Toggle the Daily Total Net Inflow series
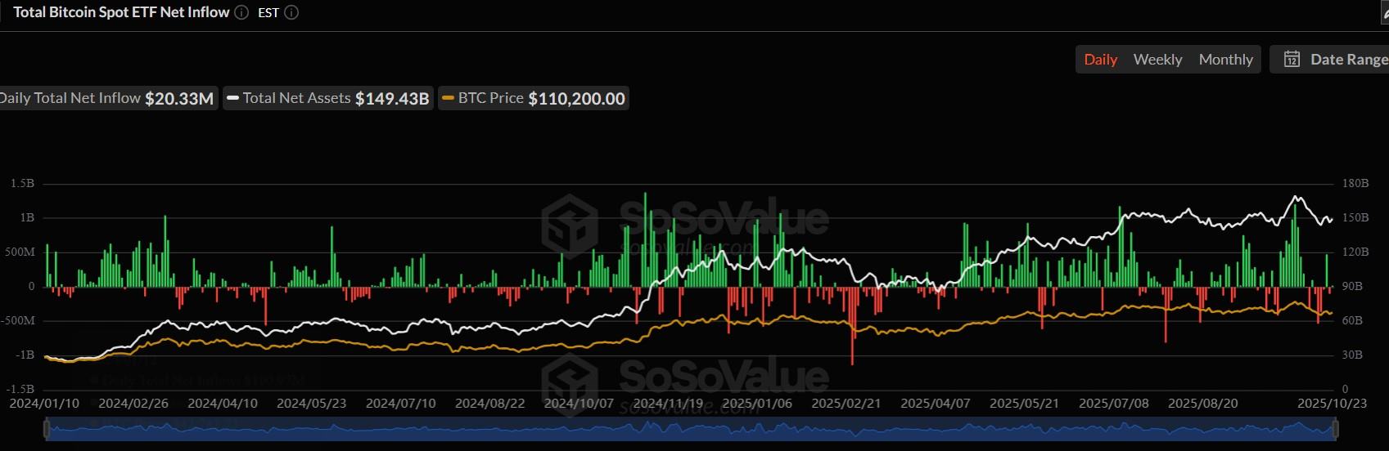This screenshot has height=451, width=1389. pyautogui.click(x=107, y=98)
